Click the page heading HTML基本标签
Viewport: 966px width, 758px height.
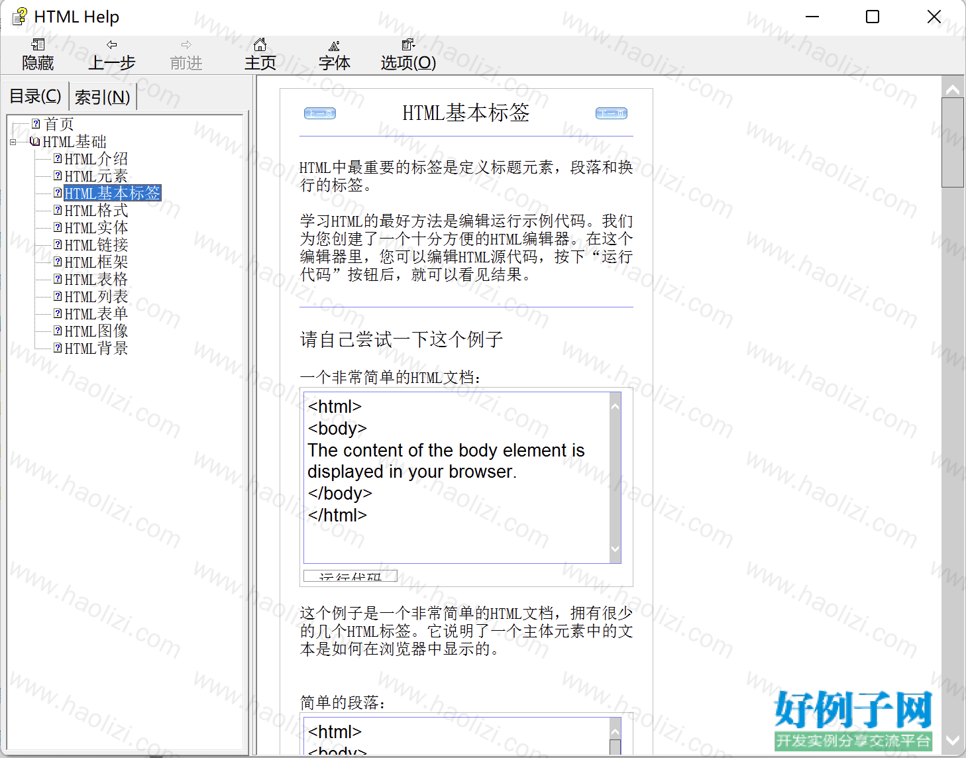[466, 113]
